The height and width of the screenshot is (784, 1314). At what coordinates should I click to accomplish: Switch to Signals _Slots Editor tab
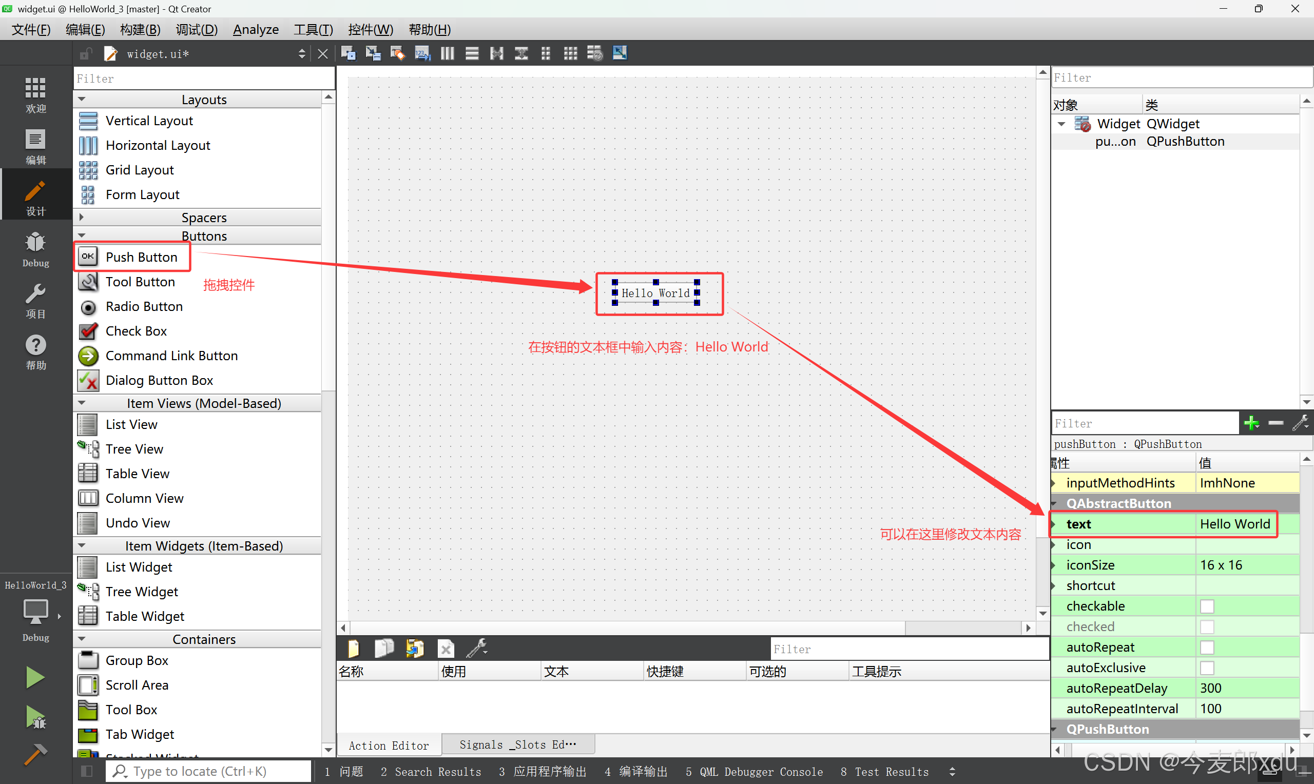tap(517, 744)
